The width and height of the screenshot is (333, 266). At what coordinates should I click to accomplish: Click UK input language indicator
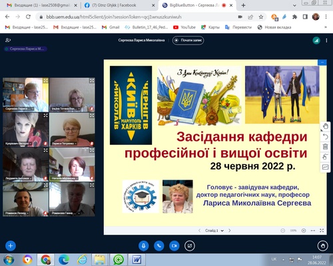click(x=274, y=259)
